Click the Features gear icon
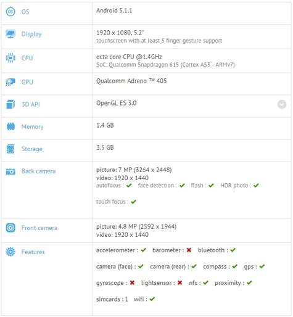The image size is (293, 317). click(x=10, y=252)
